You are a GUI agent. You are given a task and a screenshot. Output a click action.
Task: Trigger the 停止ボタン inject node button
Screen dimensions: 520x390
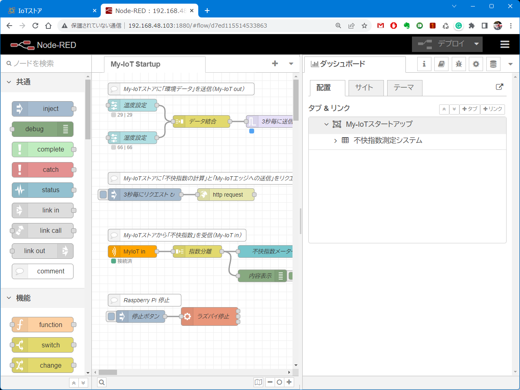111,316
